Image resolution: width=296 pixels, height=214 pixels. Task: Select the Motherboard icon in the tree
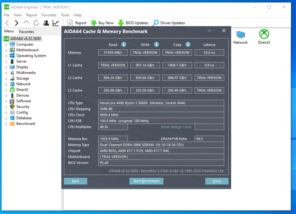tap(12, 50)
